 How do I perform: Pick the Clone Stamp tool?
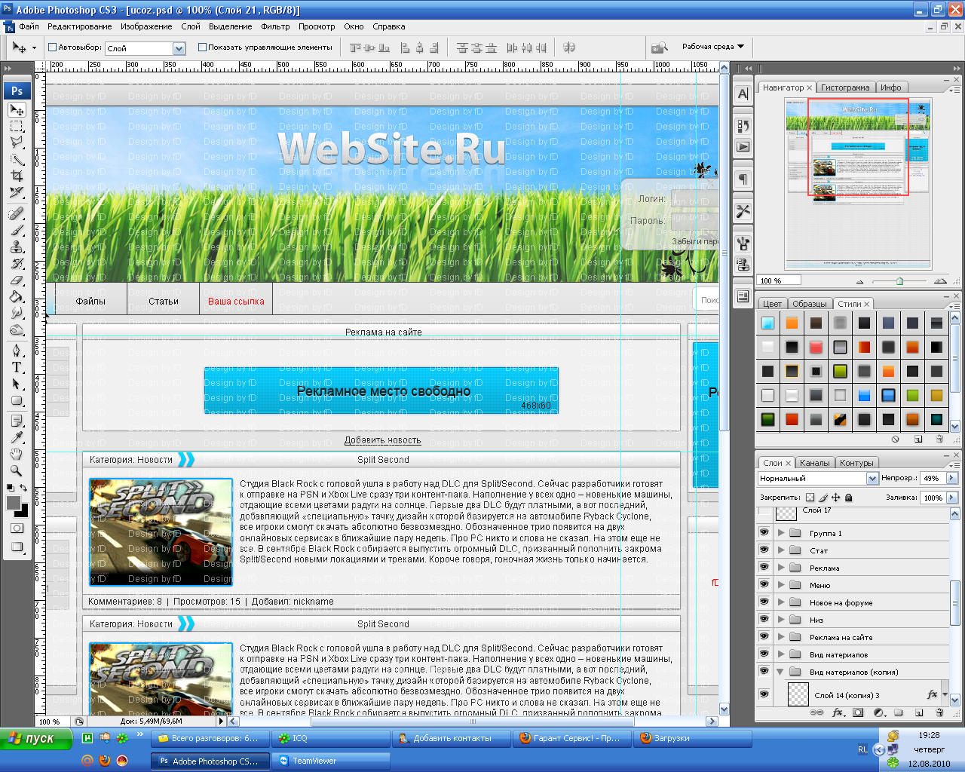(x=17, y=247)
